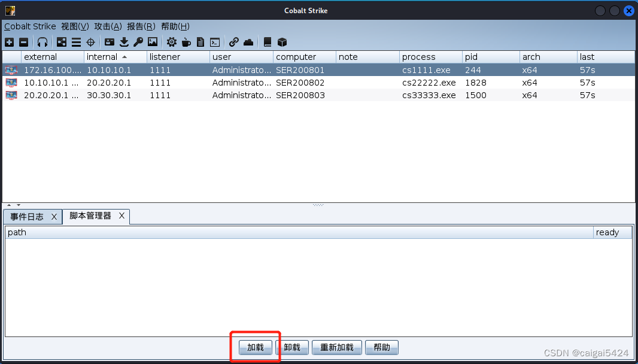The height and width of the screenshot is (364, 638).
Task: Click the disconnect minus toolbar icon
Action: click(24, 42)
